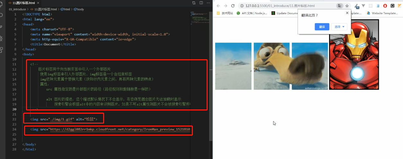Go forward in the Chrome browser
403x159 pixels.
coord(225,6)
